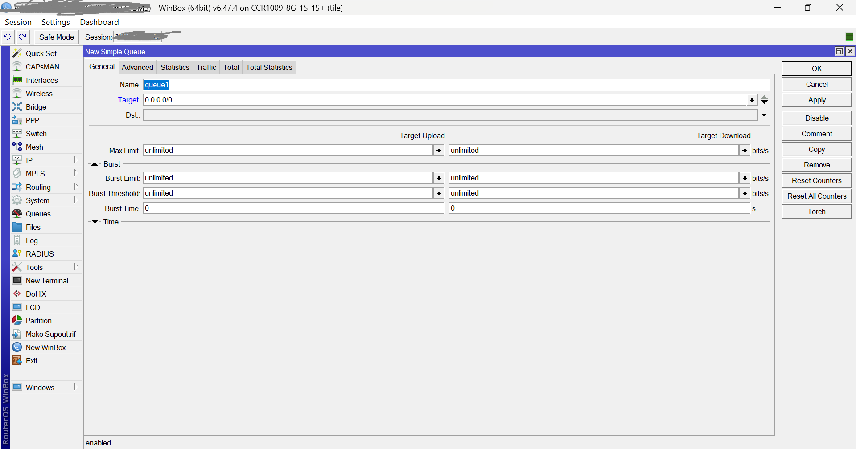Click the Disable button
Viewport: 856px width, 449px height.
pos(817,118)
